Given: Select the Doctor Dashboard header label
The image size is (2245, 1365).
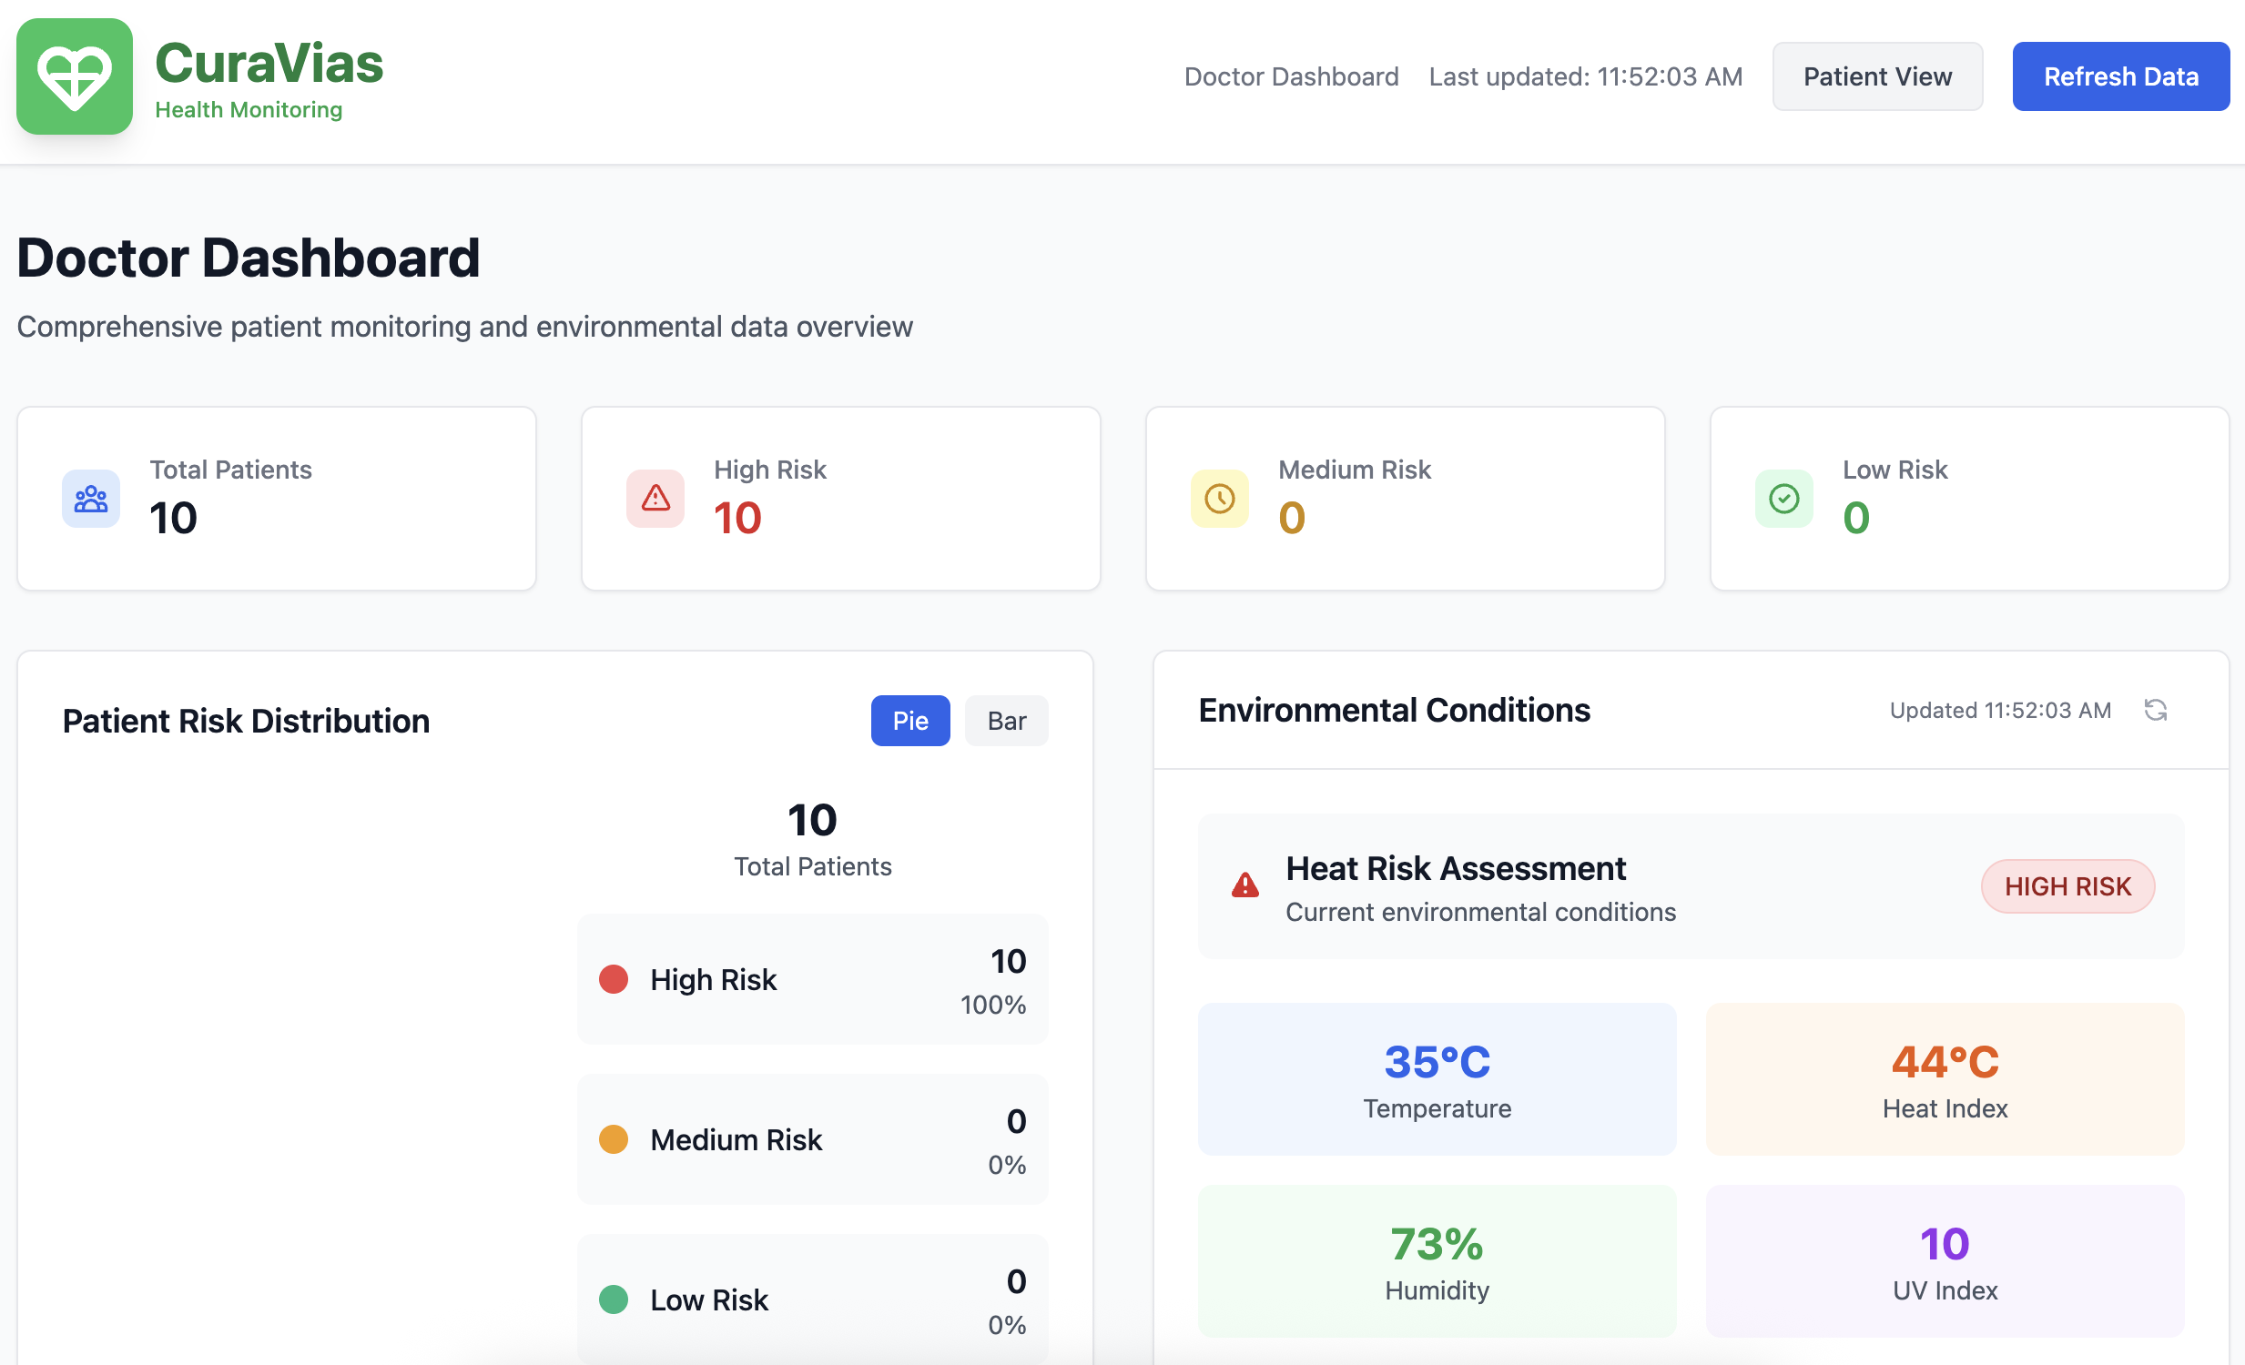Looking at the screenshot, I should 1290,76.
